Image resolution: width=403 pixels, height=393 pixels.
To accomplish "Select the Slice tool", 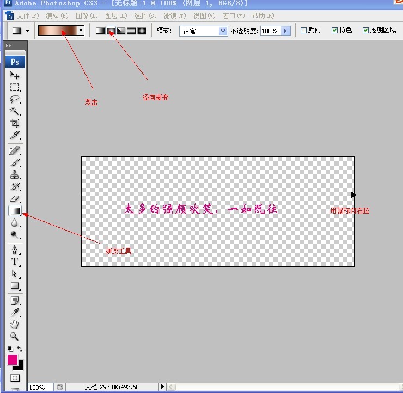I will pyautogui.click(x=14, y=135).
